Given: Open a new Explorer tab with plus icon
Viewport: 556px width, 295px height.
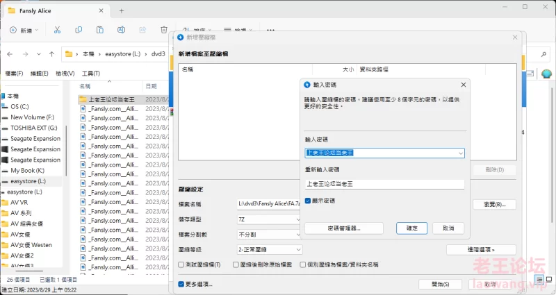Looking at the screenshot, I should coord(122,10).
